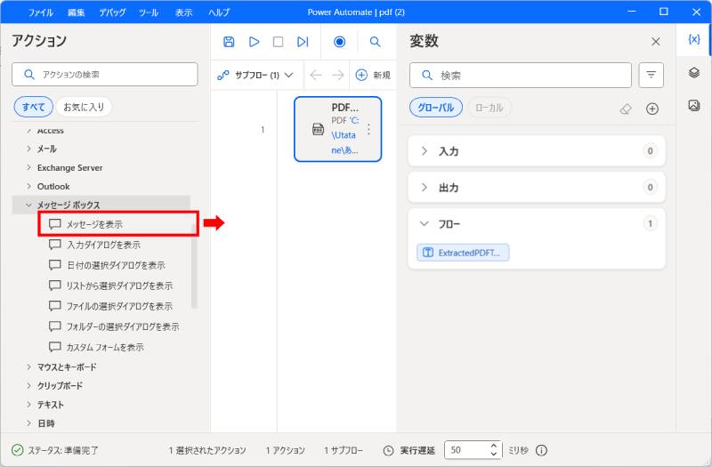Open the ファイル menu
The height and width of the screenshot is (467, 712).
coord(40,12)
